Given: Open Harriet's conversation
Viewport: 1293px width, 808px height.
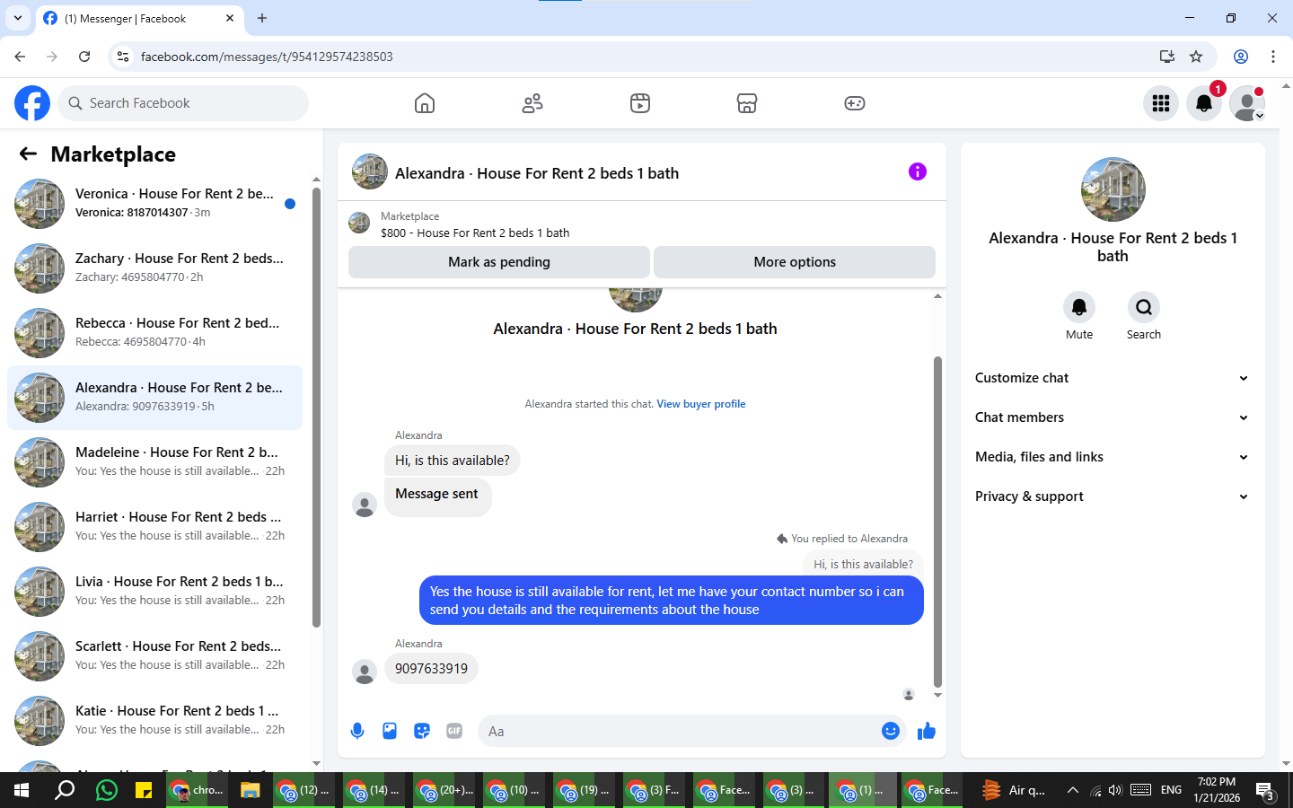Looking at the screenshot, I should click(155, 527).
